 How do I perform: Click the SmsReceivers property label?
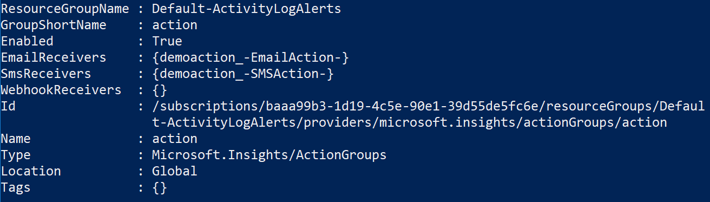(x=46, y=74)
